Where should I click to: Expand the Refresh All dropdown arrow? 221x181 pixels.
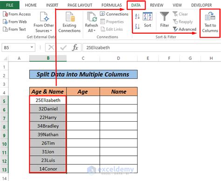[94, 30]
